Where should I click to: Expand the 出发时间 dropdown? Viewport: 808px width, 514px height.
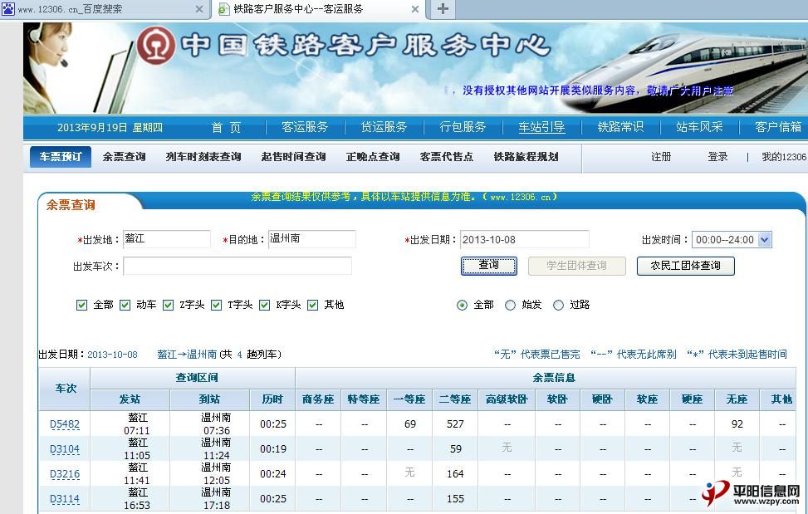point(765,239)
